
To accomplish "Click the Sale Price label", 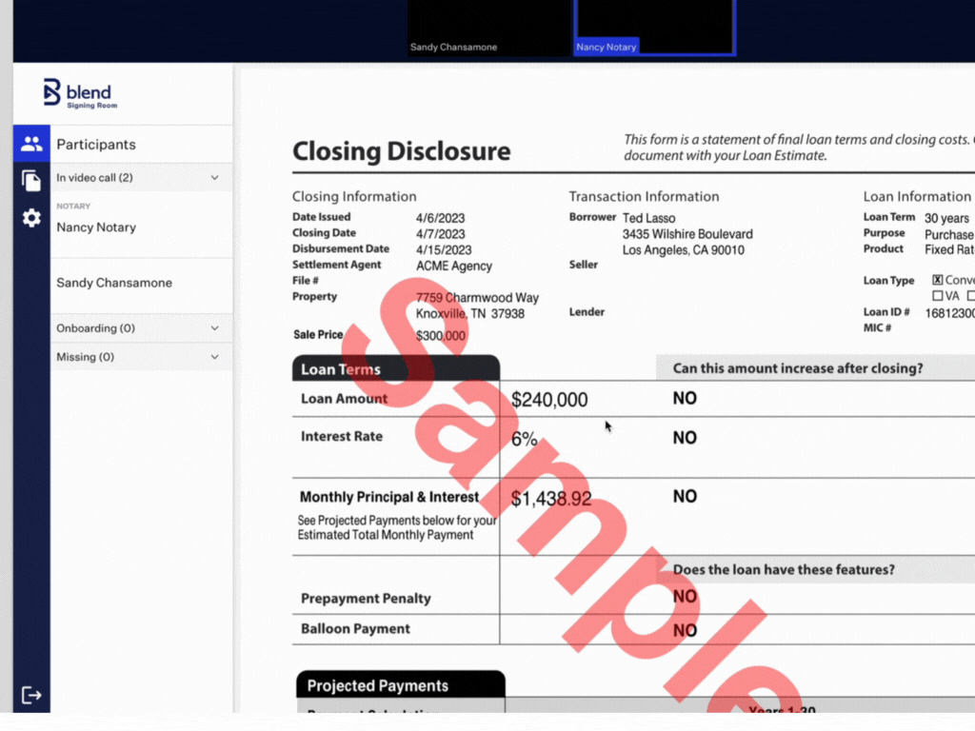I will pyautogui.click(x=318, y=334).
